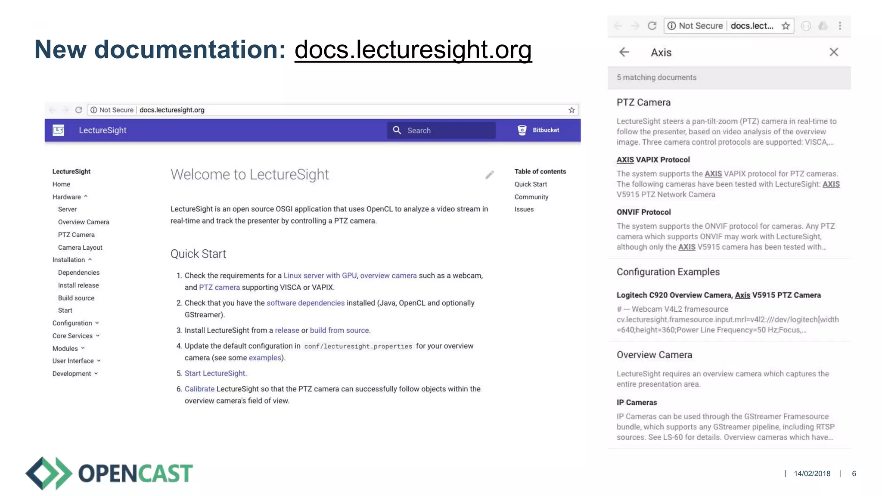Bookmark page with star in main browser
The width and height of the screenshot is (882, 496).
click(571, 110)
